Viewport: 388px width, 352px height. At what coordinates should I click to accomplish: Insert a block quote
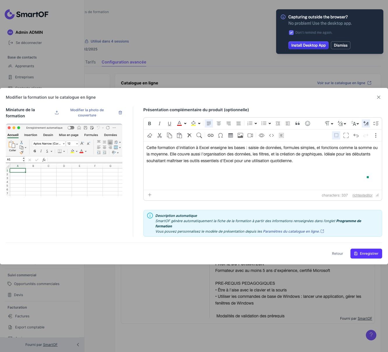[297, 123]
